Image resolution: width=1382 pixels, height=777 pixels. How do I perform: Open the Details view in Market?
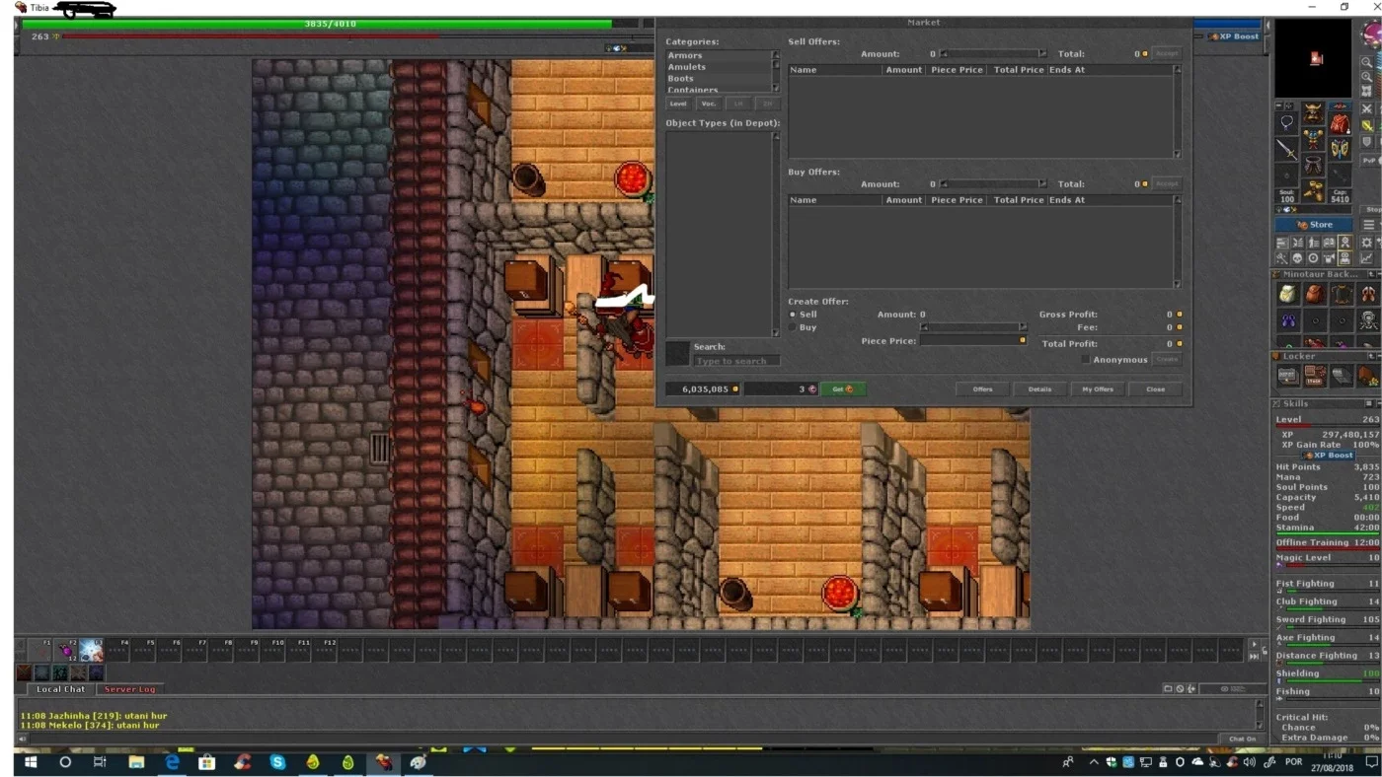point(1039,389)
